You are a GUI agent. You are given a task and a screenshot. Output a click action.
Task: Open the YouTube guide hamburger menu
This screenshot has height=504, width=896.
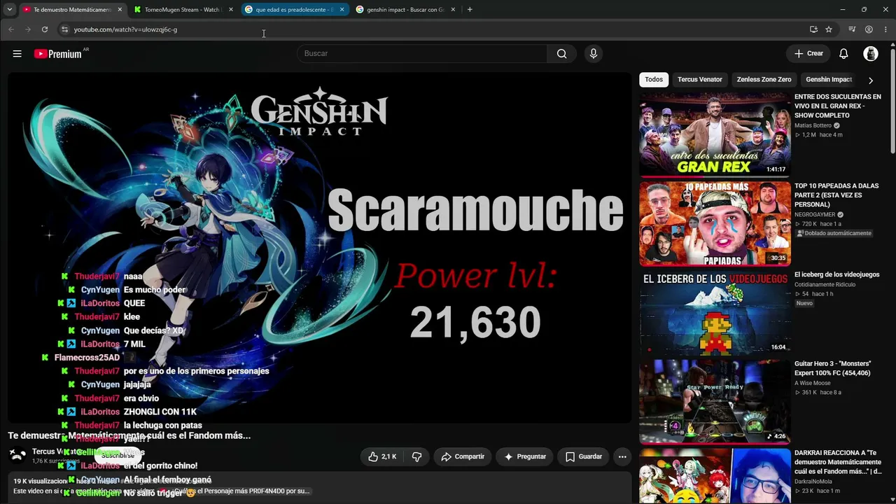click(17, 54)
